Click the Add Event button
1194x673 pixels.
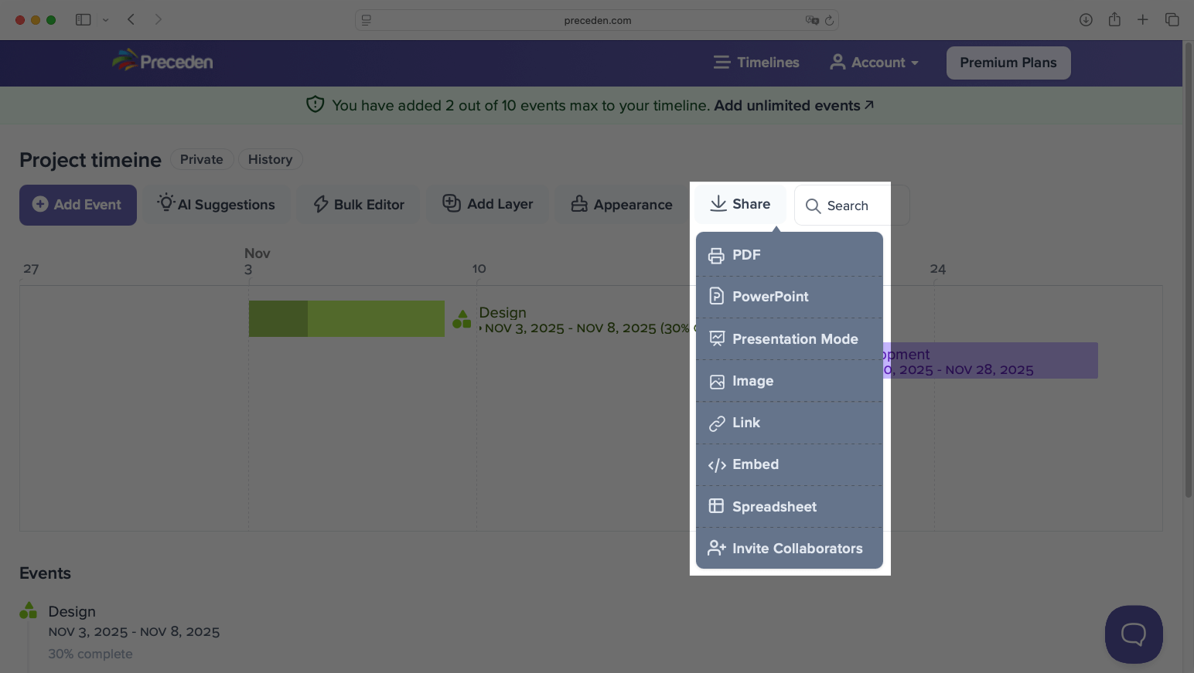77,205
